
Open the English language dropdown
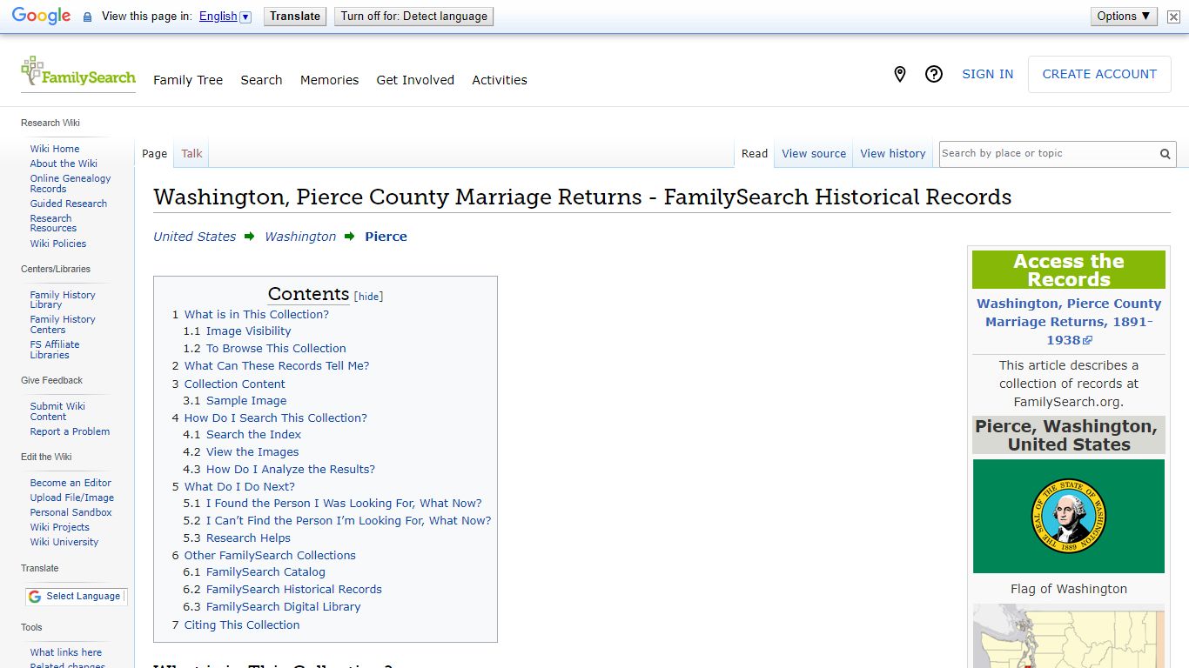(225, 17)
